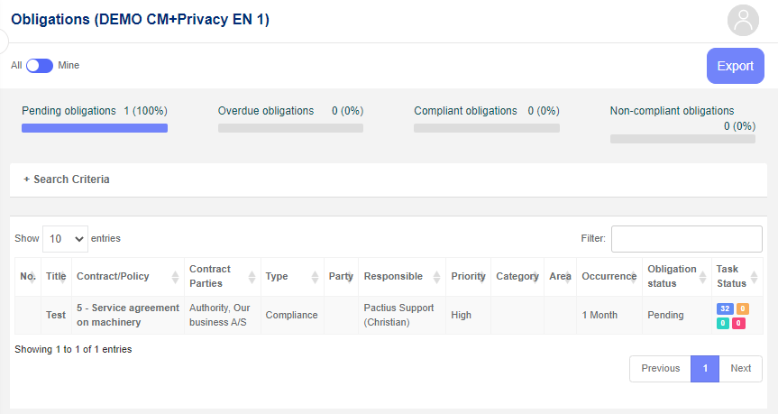Click the red task status badge
The width and height of the screenshot is (778, 414).
coord(738,323)
